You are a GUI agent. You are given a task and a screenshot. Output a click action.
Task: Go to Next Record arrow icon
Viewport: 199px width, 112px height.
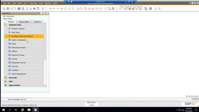(x=58, y=9)
